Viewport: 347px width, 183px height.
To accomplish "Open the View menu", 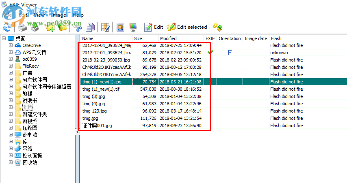I will point(39,15).
